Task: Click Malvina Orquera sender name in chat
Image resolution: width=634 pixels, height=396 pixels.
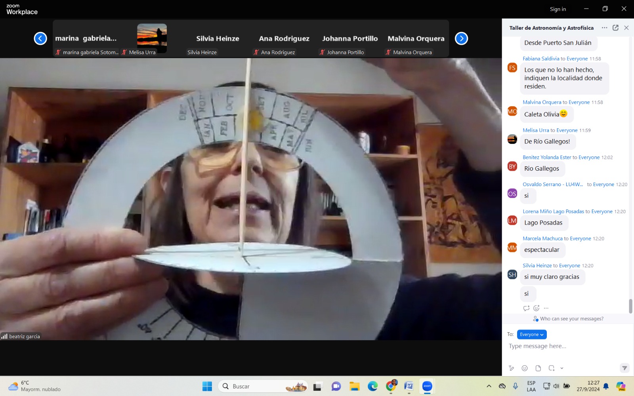Action: (x=542, y=102)
